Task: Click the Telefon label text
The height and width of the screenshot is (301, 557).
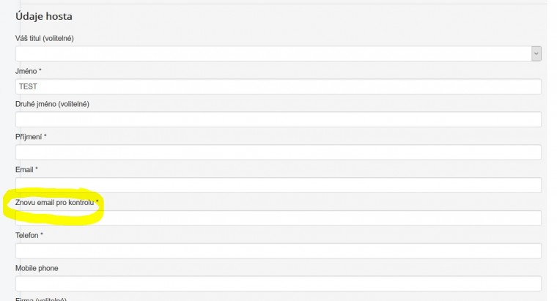Action: [29, 235]
